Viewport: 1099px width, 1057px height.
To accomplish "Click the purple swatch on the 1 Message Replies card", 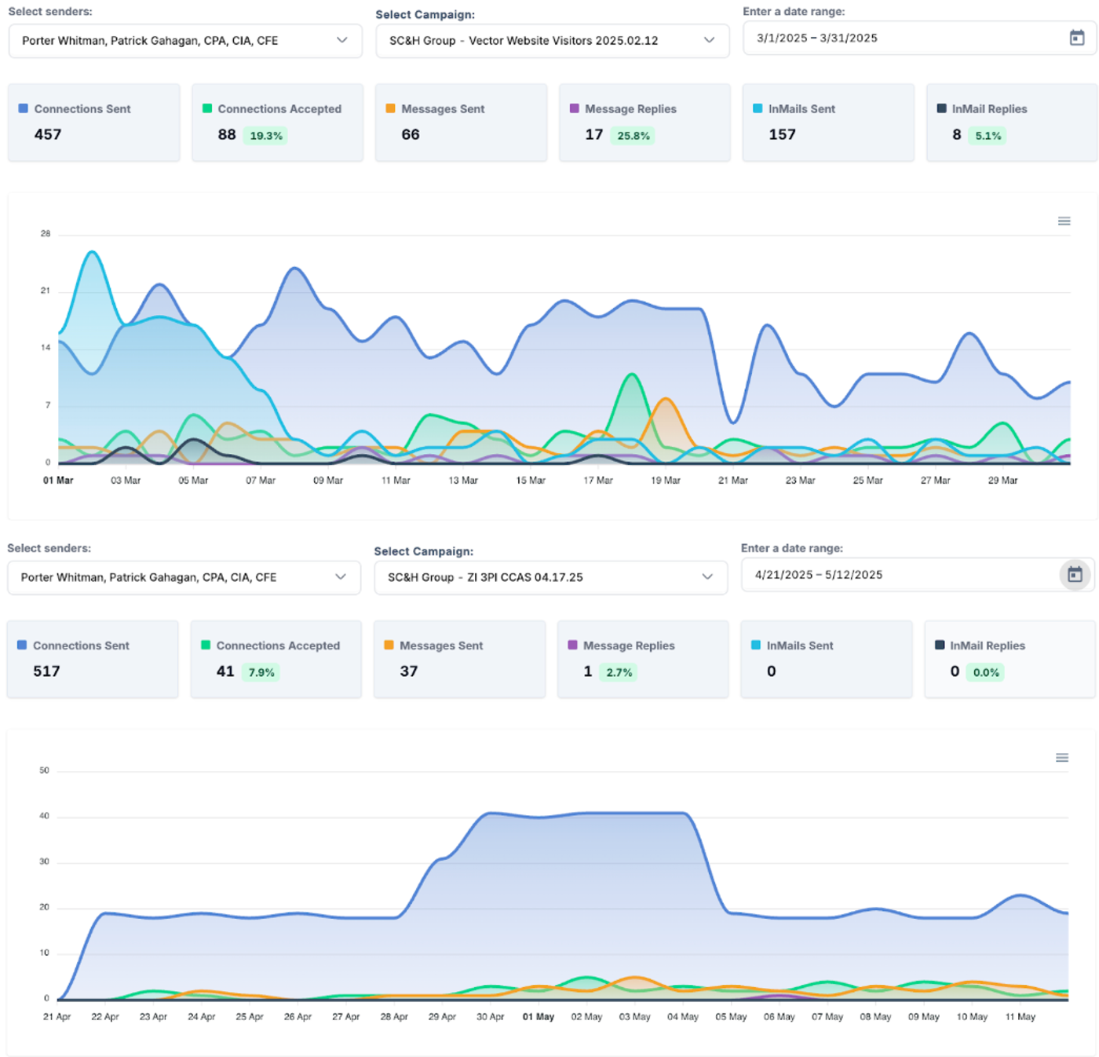I will click(572, 645).
